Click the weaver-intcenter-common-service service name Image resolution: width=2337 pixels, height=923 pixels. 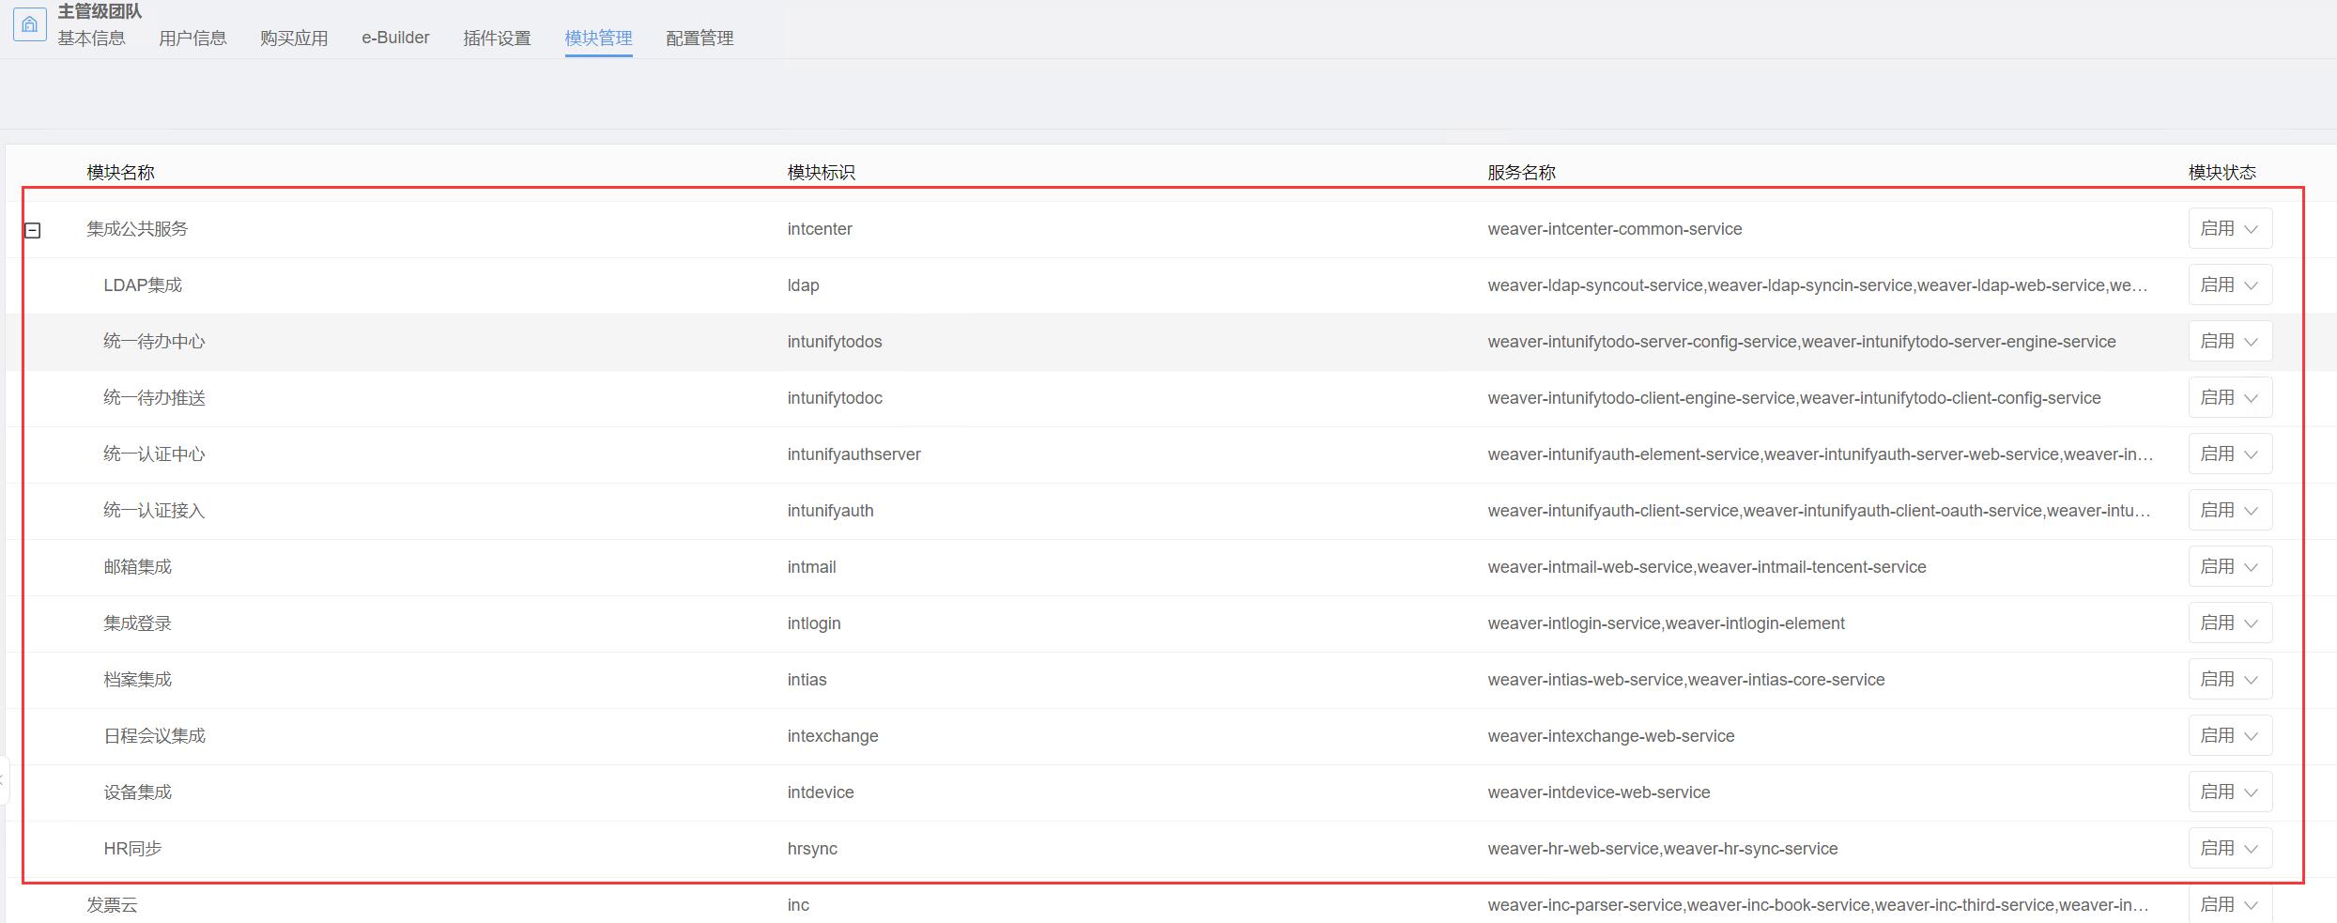pyautogui.click(x=1615, y=229)
